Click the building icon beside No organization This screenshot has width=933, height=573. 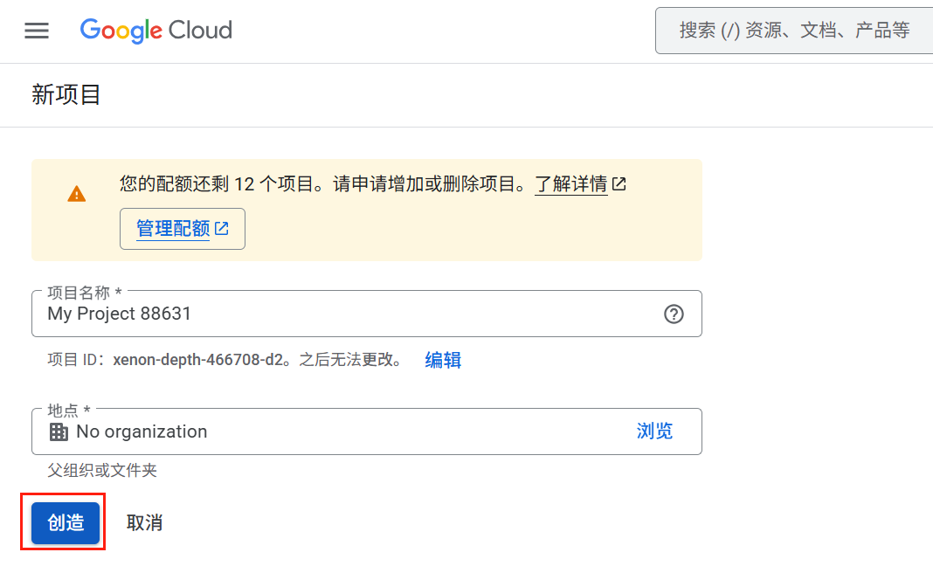click(x=59, y=431)
